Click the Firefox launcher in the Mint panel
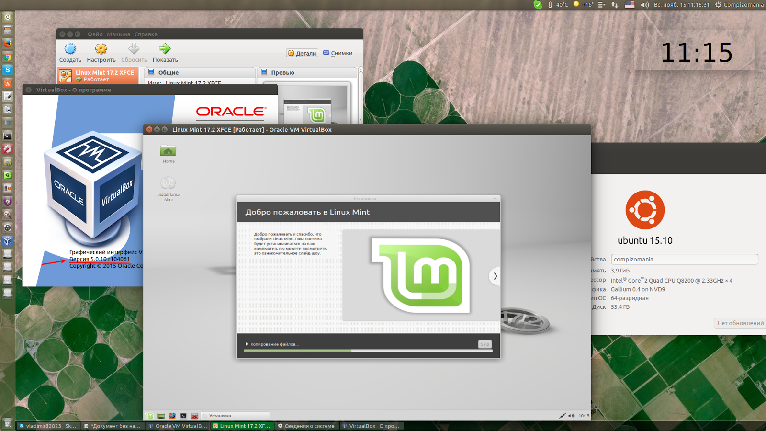 [x=172, y=416]
